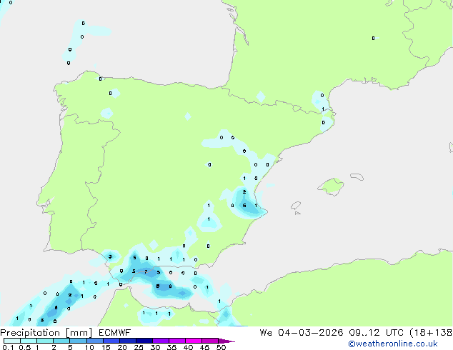Select the 0.5–1 mm legend color box
The width and height of the screenshot is (453, 350).
tap(29, 341)
